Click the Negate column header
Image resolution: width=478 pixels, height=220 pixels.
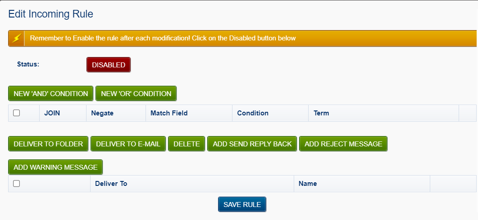(102, 113)
